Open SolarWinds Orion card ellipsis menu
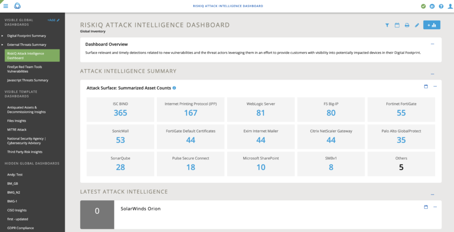Screen dimensions: 454x232 click(x=435, y=207)
